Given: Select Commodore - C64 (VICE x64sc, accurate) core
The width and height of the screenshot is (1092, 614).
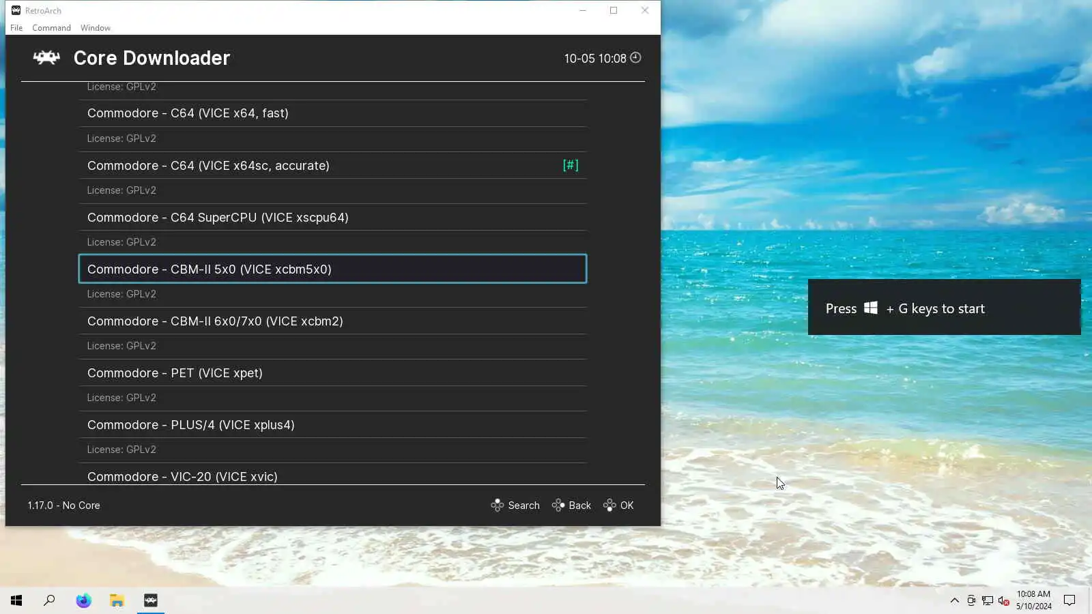Looking at the screenshot, I should click(x=332, y=165).
